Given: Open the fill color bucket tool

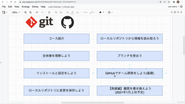Looking at the screenshot, I should tap(68, 12).
